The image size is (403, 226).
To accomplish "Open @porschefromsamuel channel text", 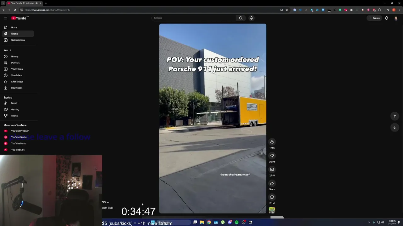I will [235, 175].
